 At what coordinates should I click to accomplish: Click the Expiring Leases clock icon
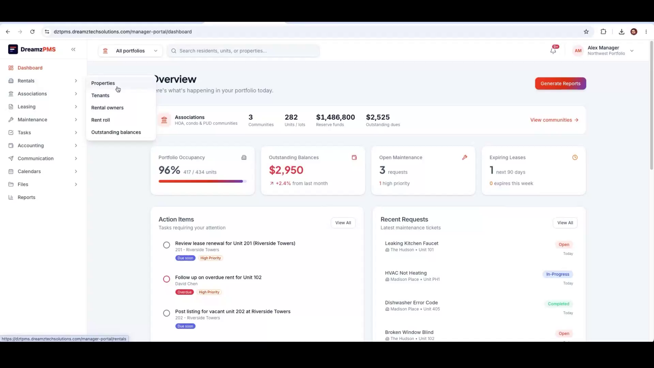tap(575, 158)
